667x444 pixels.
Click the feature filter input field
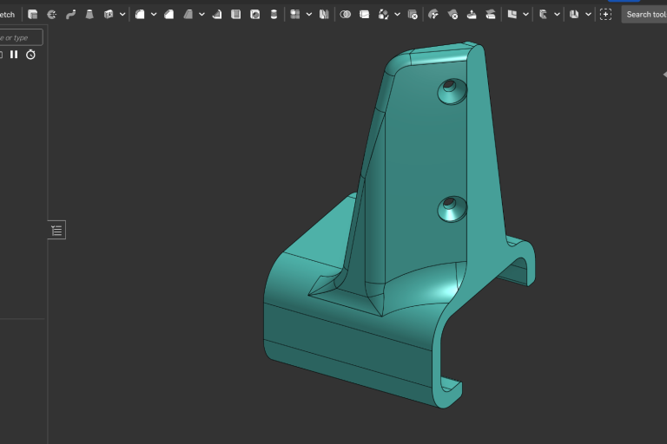click(x=21, y=37)
